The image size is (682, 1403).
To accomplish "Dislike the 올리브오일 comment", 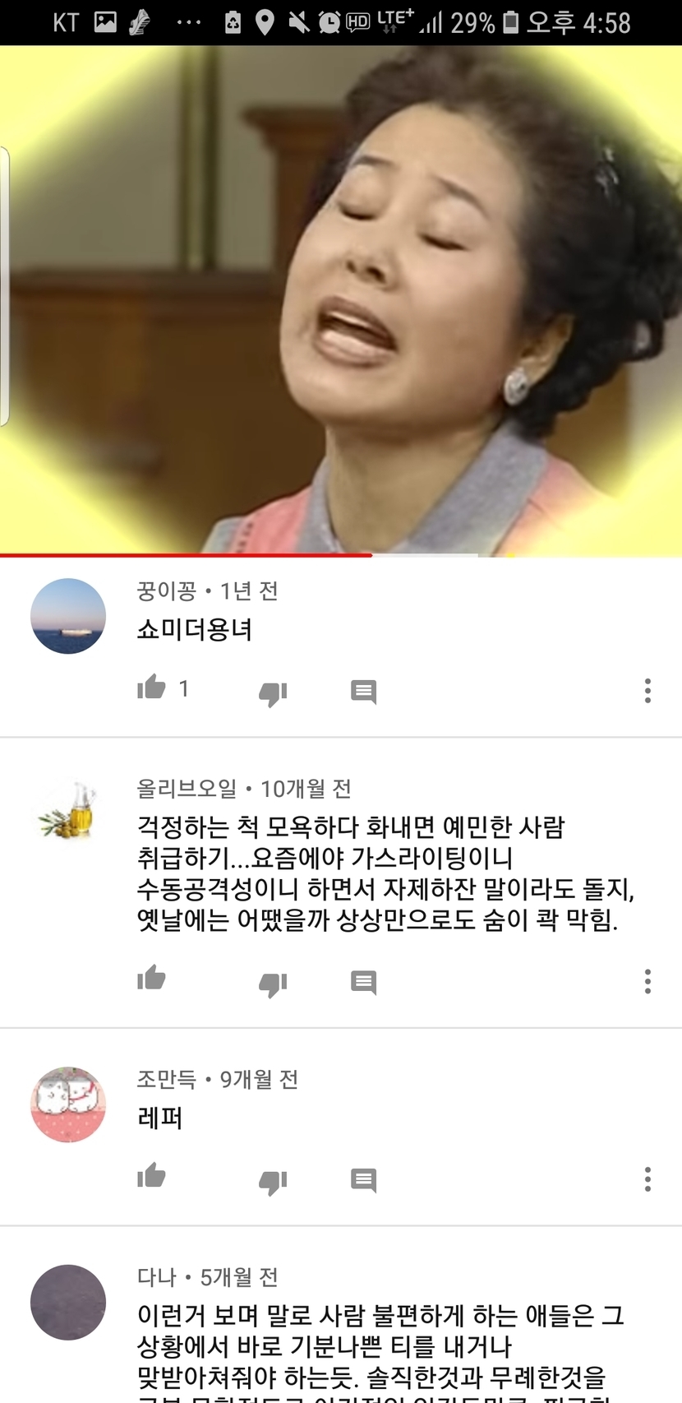I will tap(273, 983).
